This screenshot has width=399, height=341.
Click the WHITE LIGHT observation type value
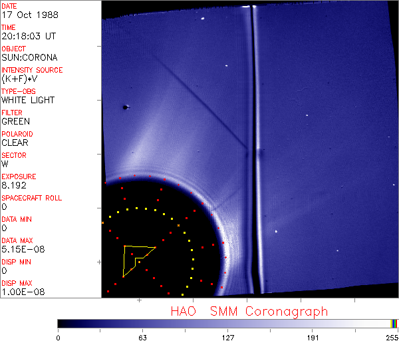[27, 100]
